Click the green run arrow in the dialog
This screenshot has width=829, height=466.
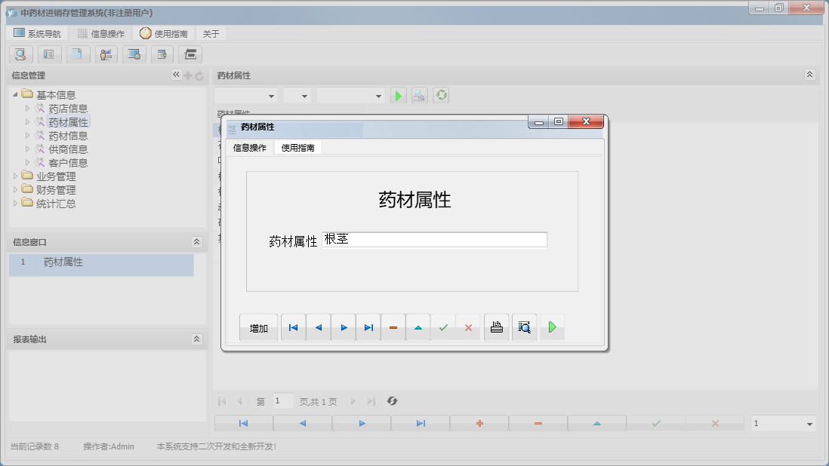click(x=552, y=327)
